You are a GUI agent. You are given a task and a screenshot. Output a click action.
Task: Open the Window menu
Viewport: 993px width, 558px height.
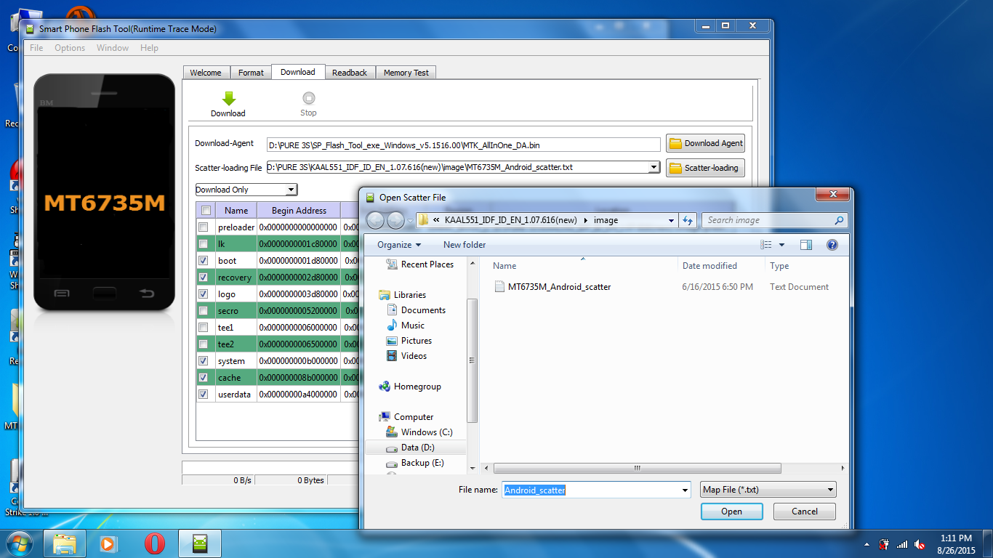[x=113, y=48]
